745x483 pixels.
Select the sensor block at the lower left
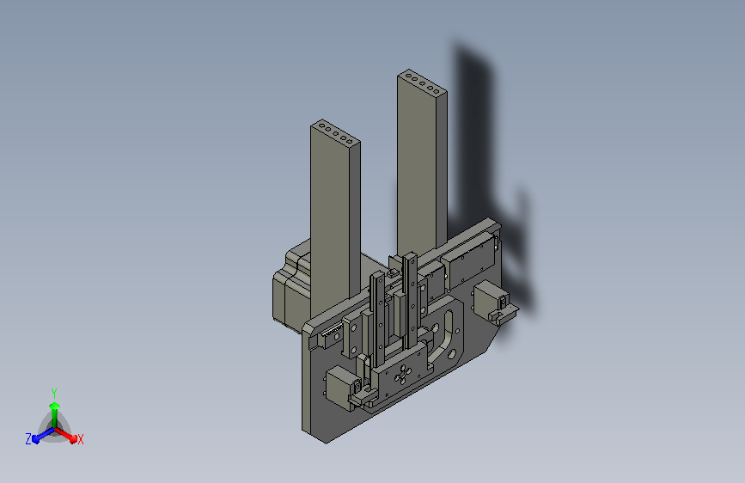pyautogui.click(x=342, y=386)
